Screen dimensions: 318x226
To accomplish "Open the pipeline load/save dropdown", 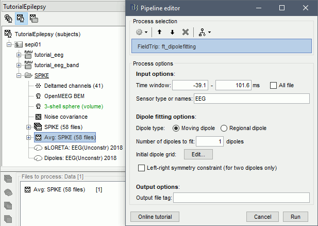I will (205, 32).
